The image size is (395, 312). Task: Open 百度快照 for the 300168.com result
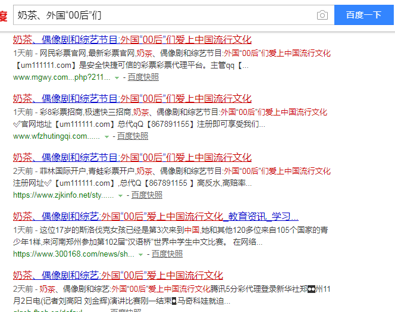[167, 254]
